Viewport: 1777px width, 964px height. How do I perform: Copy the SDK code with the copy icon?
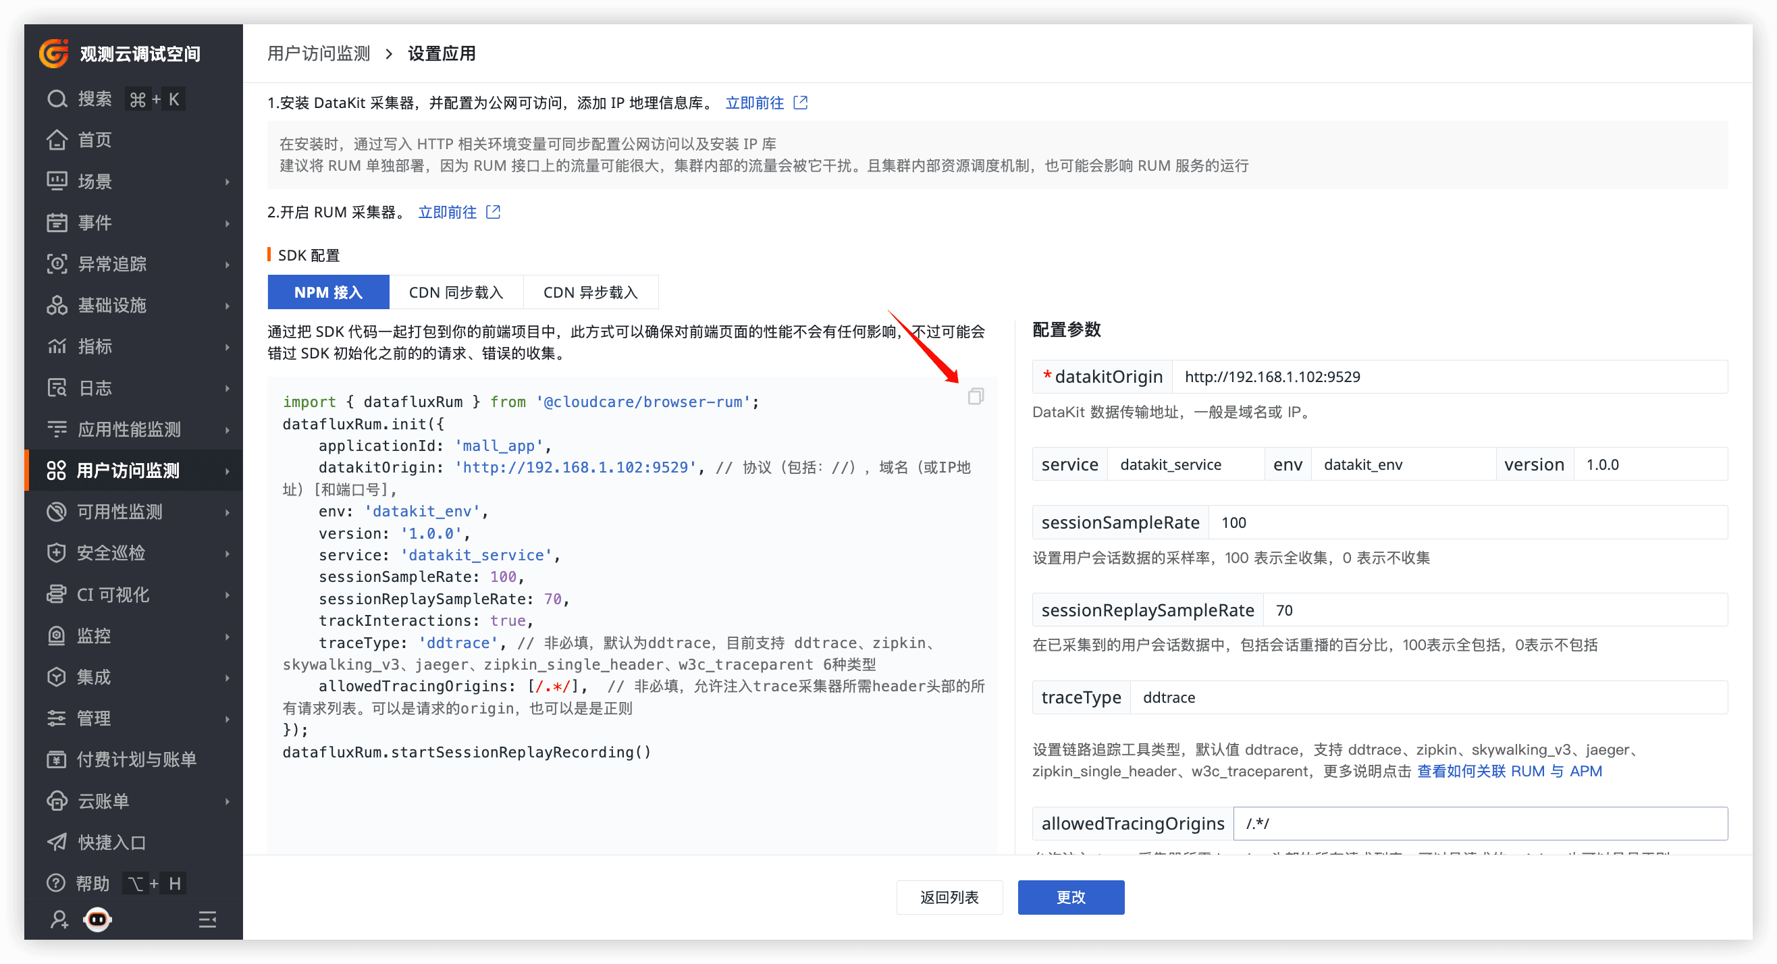coord(975,396)
